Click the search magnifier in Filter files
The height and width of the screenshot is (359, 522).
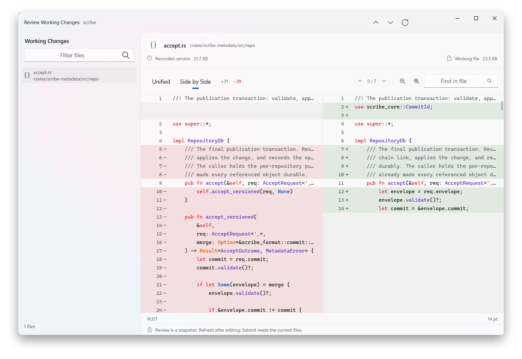(x=126, y=55)
